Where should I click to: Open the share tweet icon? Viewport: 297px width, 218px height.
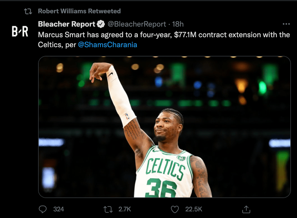246,209
